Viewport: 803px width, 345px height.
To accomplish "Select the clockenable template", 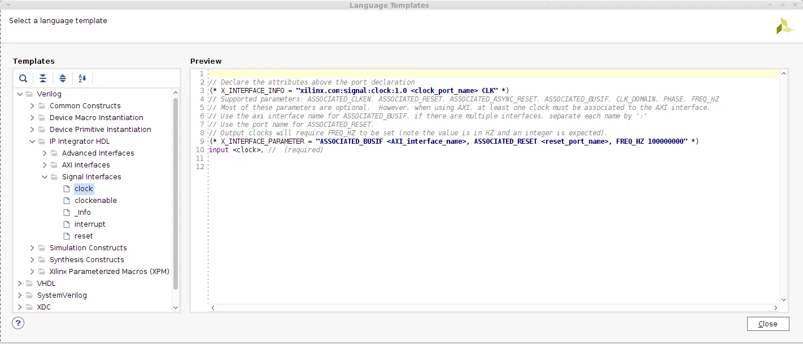I will [95, 201].
